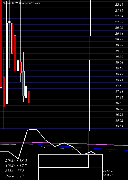Click the <<Live MACD label

pos(108,173)
